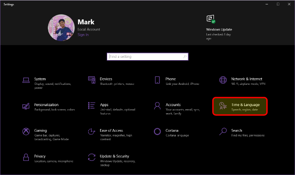Click 'Cortana language' description
This screenshot has height=175, width=295.
(x=177, y=135)
